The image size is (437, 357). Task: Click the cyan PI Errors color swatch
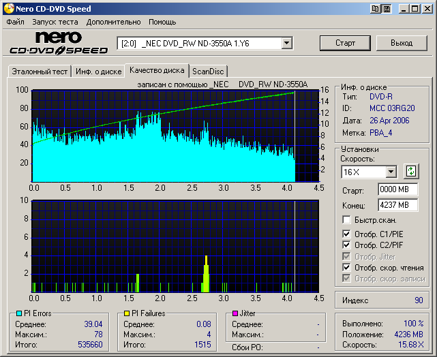point(19,313)
